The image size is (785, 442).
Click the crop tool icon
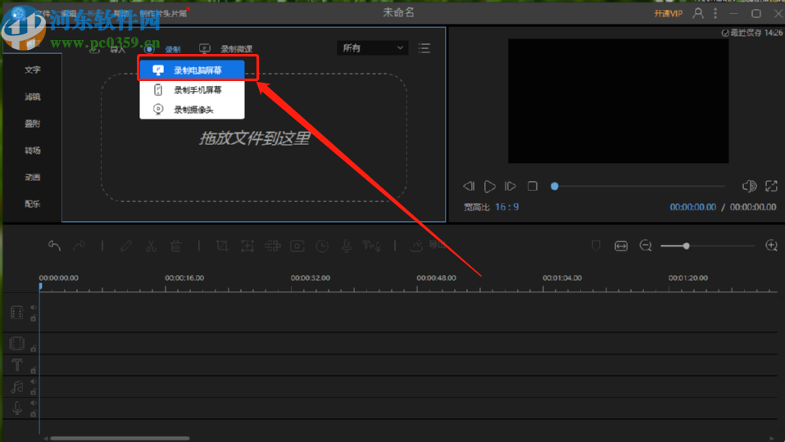tap(222, 246)
